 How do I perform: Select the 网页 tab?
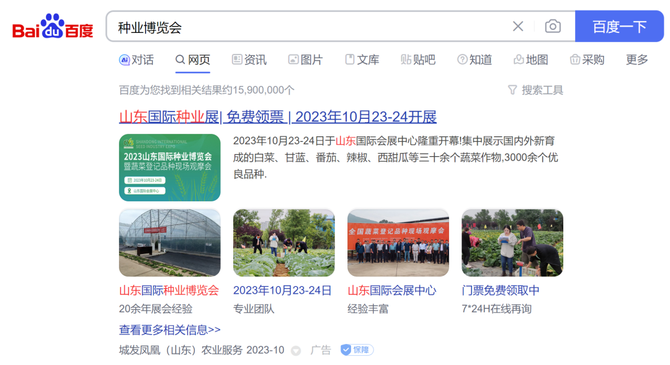[193, 59]
